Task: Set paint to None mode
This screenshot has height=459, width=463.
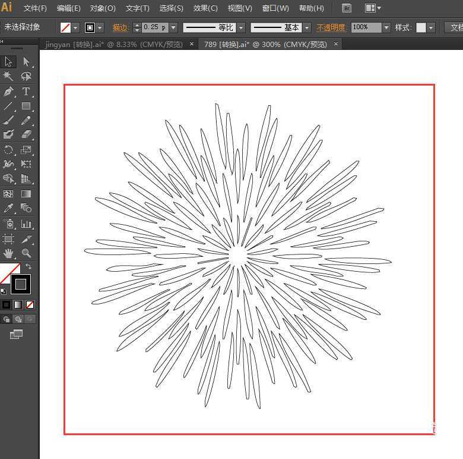Action: coord(30,304)
